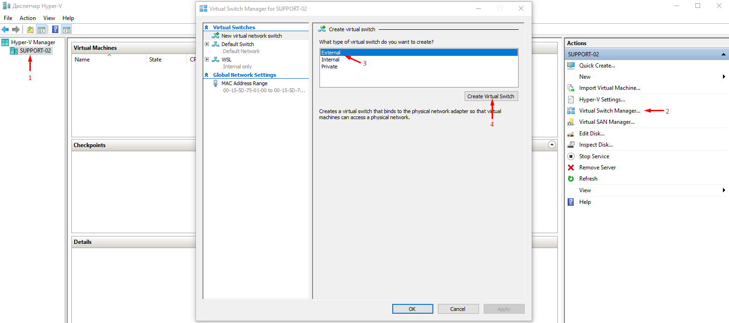This screenshot has height=323, width=729.
Task: Click the Create Virtual Switch button
Action: (x=491, y=96)
